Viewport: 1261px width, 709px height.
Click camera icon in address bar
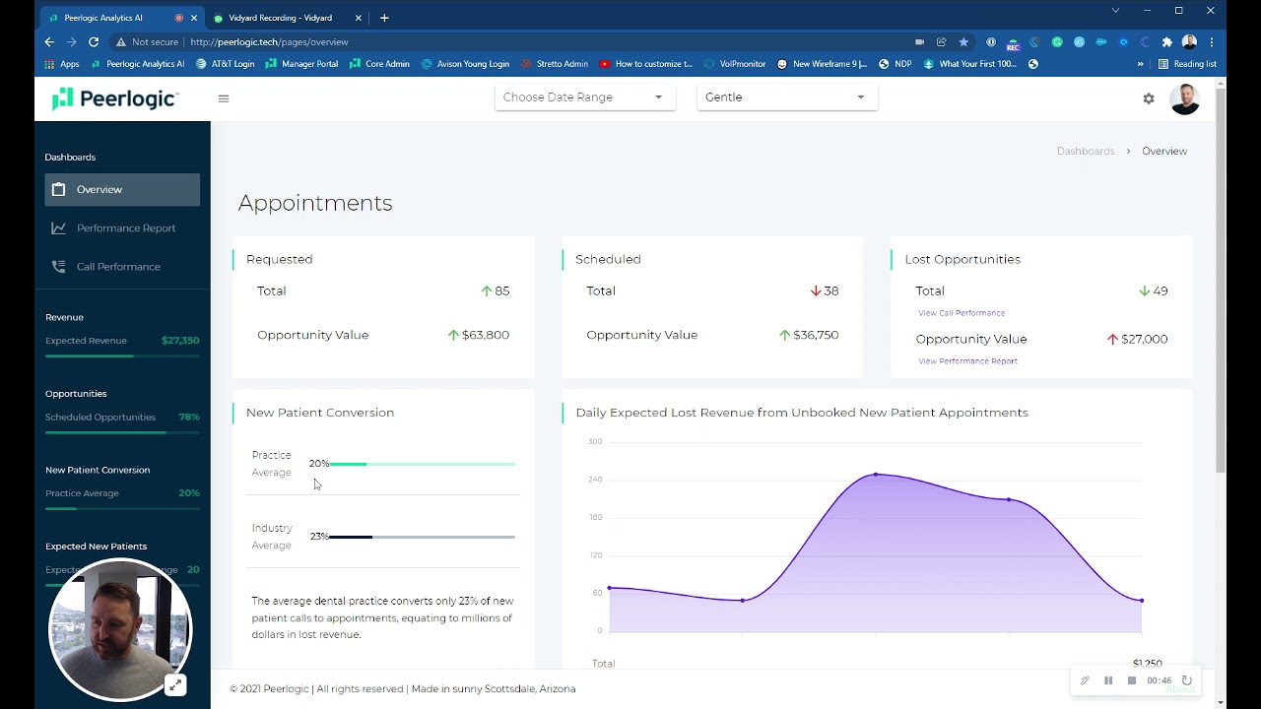tap(919, 42)
